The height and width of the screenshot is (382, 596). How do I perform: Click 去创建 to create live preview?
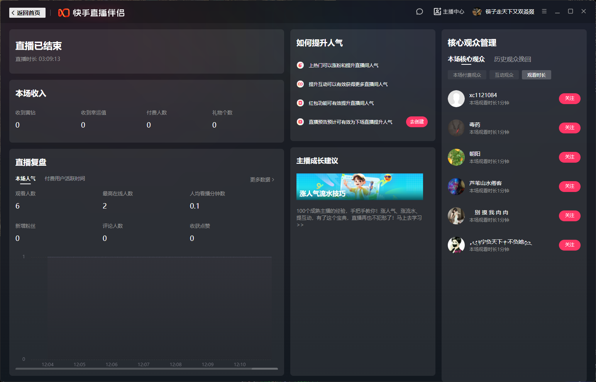(x=417, y=122)
